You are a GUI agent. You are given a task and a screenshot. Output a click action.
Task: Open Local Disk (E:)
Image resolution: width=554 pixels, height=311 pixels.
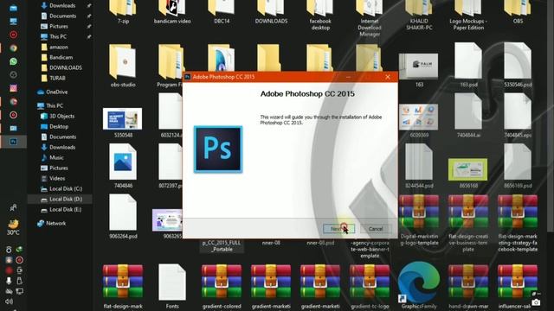[x=66, y=209]
